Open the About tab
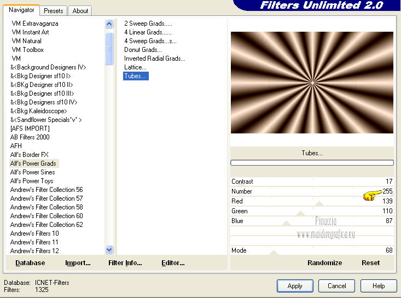 [x=80, y=11]
